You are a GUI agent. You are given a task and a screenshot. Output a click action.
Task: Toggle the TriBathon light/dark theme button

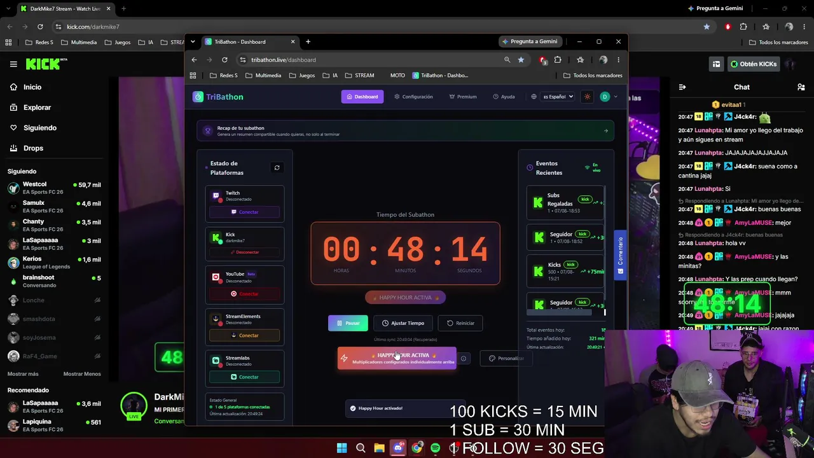(x=587, y=97)
